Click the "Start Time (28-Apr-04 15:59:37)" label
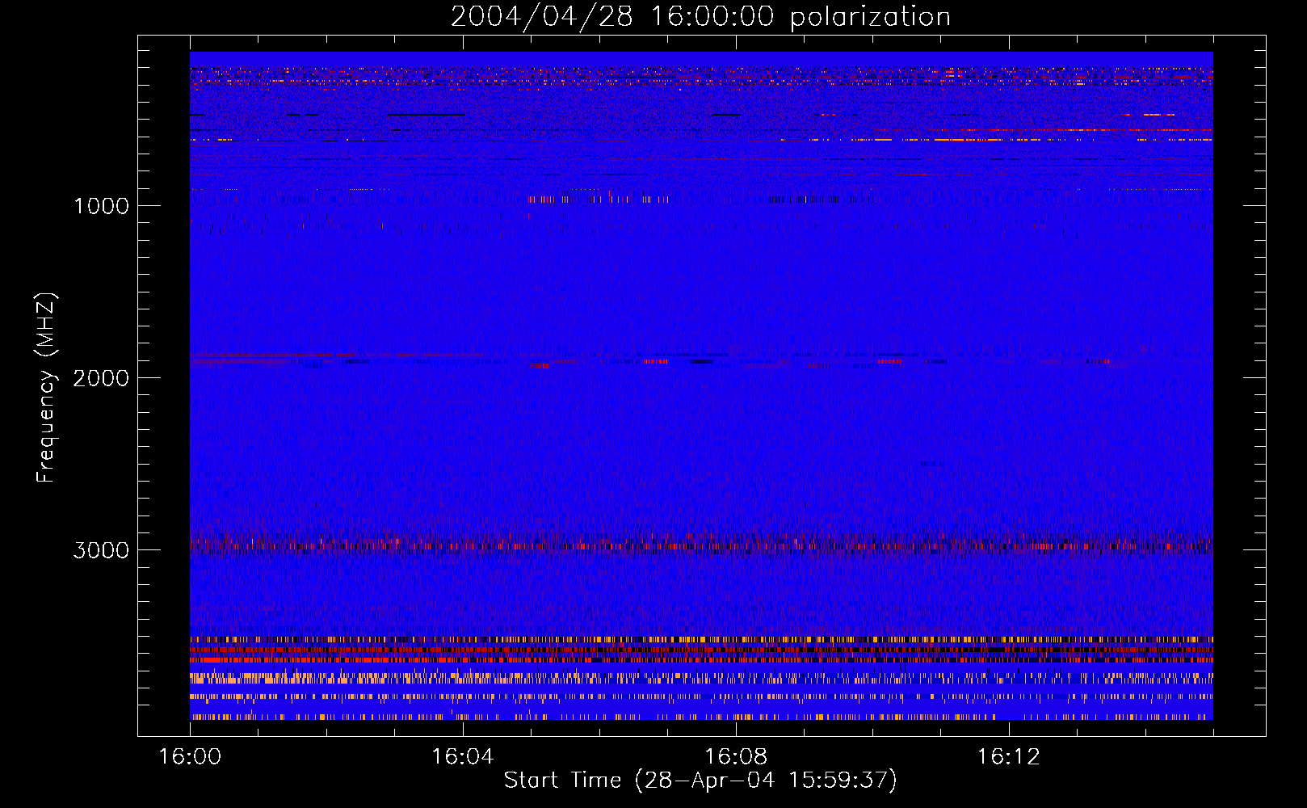Viewport: 1307px width, 808px height. [700, 781]
